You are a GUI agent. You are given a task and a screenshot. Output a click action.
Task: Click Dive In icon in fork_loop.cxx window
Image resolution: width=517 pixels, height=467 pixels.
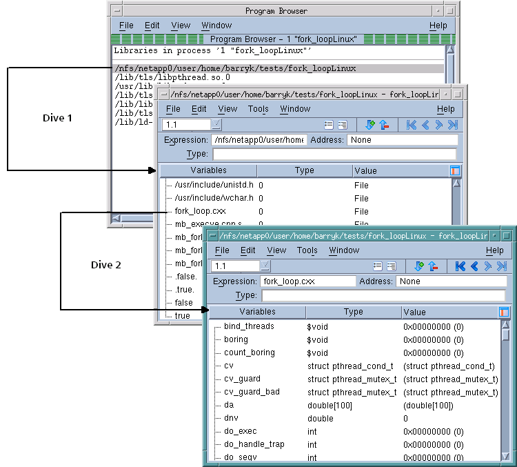[418, 266]
